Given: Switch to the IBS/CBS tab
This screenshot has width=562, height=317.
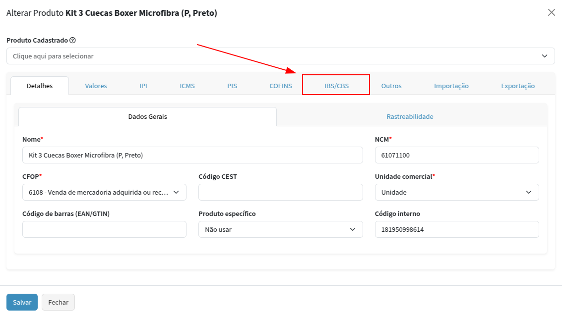Looking at the screenshot, I should 336,86.
